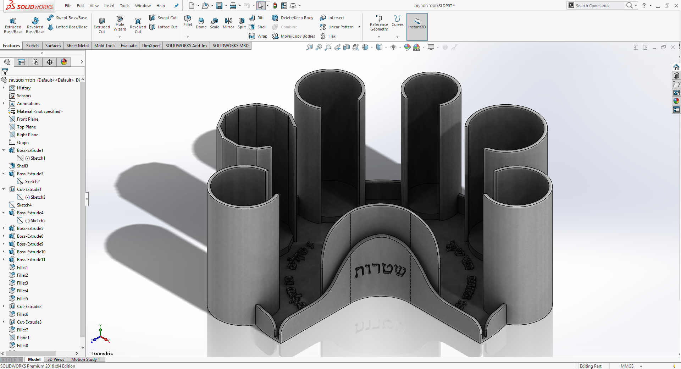This screenshot has width=681, height=369.
Task: Select the Revolved Boss/Base tool
Action: [x=35, y=25]
